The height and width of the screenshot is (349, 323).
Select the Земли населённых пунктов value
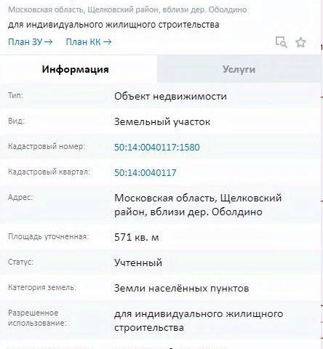pyautogui.click(x=182, y=289)
